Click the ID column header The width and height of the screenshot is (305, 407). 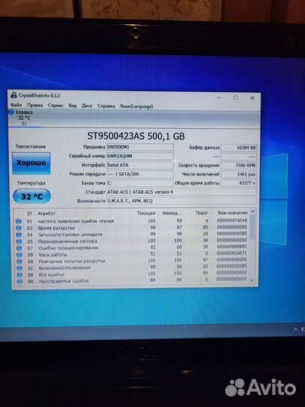click(29, 213)
